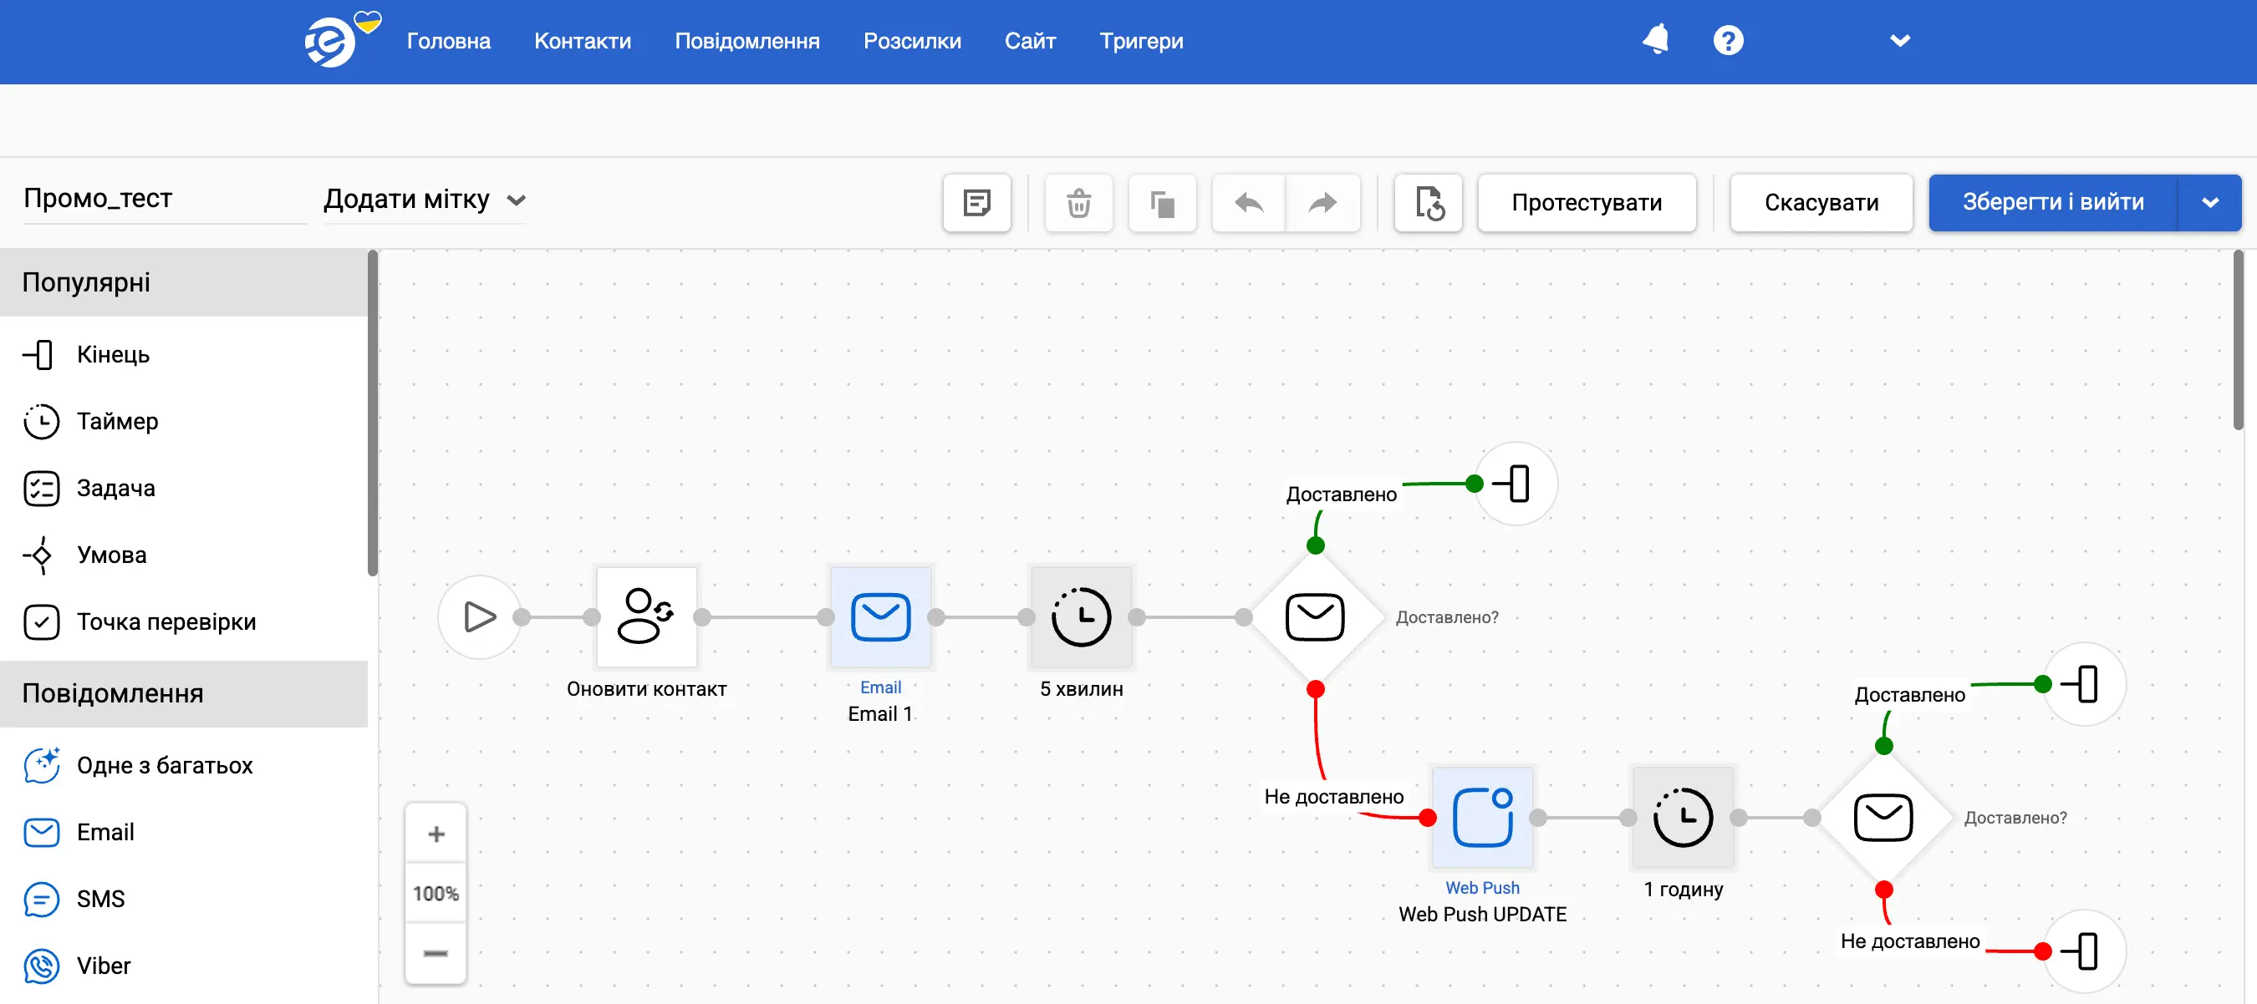The image size is (2257, 1004).
Task: Open the account dropdown chevron in header
Action: 1899,40
